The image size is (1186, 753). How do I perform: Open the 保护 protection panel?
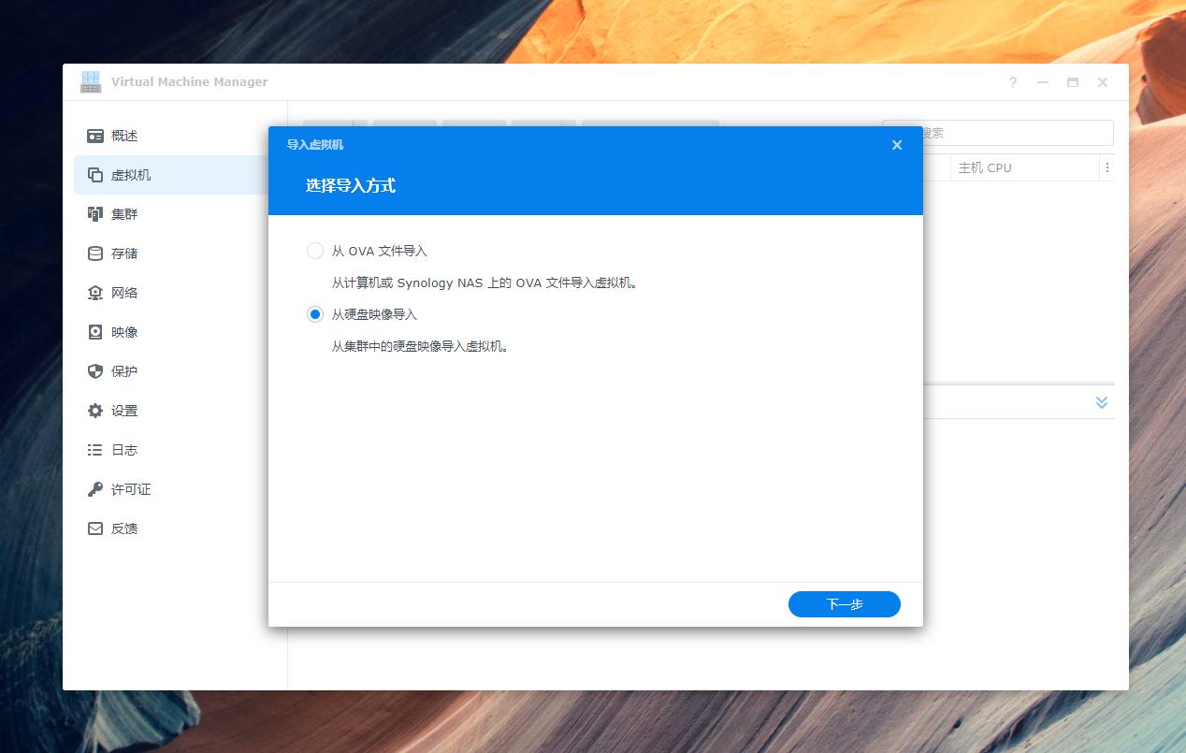click(x=126, y=370)
